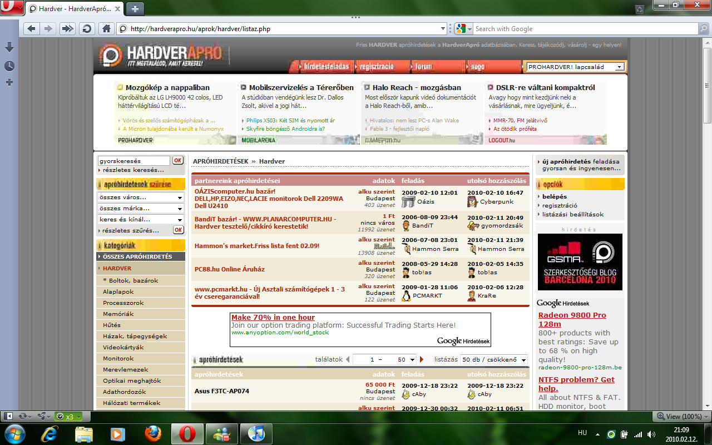Screen dimensions: 712x445
Task: Open the Mozgókép a nappaliban article
Action: point(167,87)
